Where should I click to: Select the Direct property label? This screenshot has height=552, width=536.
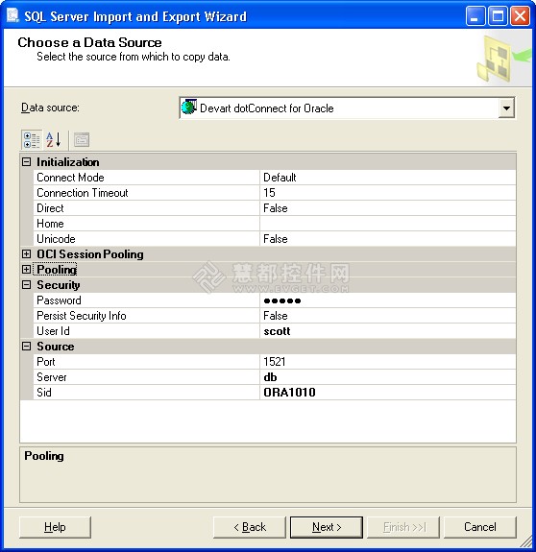click(x=50, y=208)
